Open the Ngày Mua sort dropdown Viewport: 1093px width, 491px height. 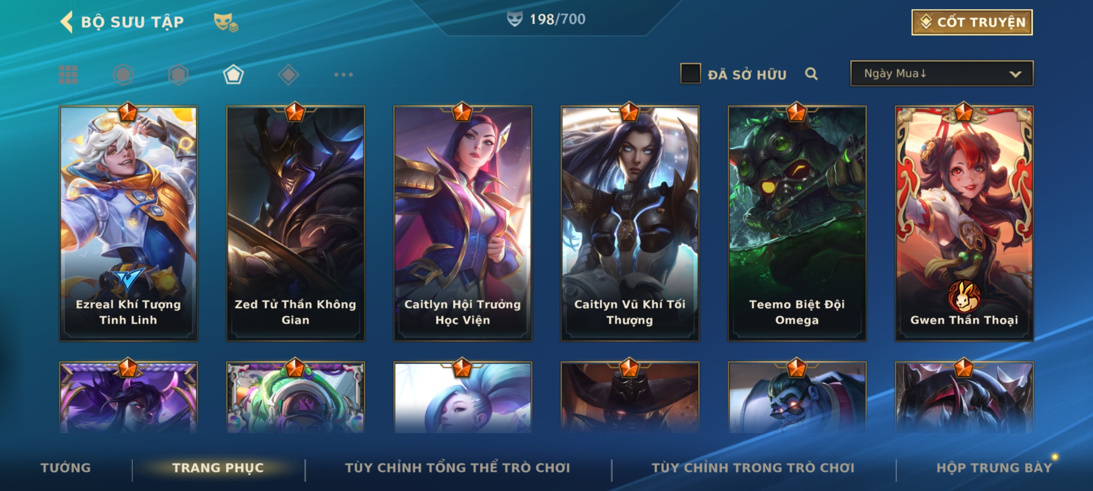point(942,74)
